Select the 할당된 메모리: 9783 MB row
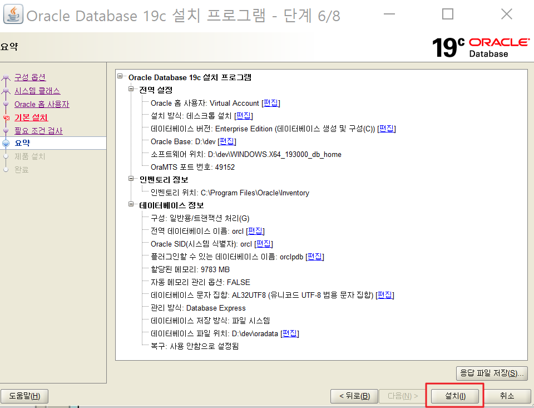The image size is (534, 408). 190,269
